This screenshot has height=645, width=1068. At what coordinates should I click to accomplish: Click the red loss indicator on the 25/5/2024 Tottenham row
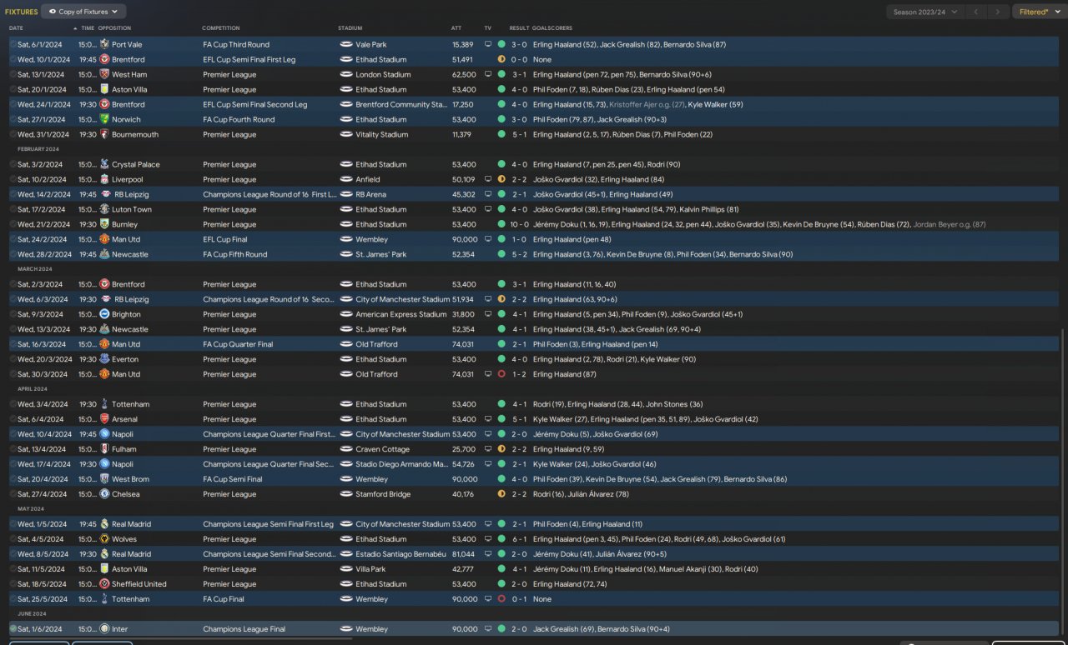pyautogui.click(x=501, y=599)
